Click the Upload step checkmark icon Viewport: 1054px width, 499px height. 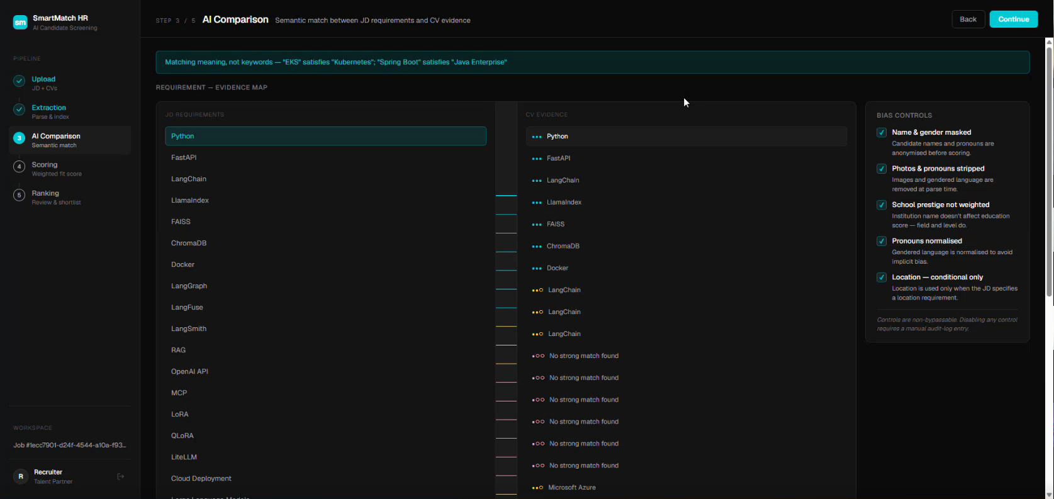pos(20,81)
